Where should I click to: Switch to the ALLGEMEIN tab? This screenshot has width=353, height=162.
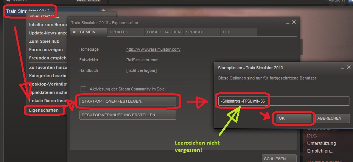click(x=88, y=32)
